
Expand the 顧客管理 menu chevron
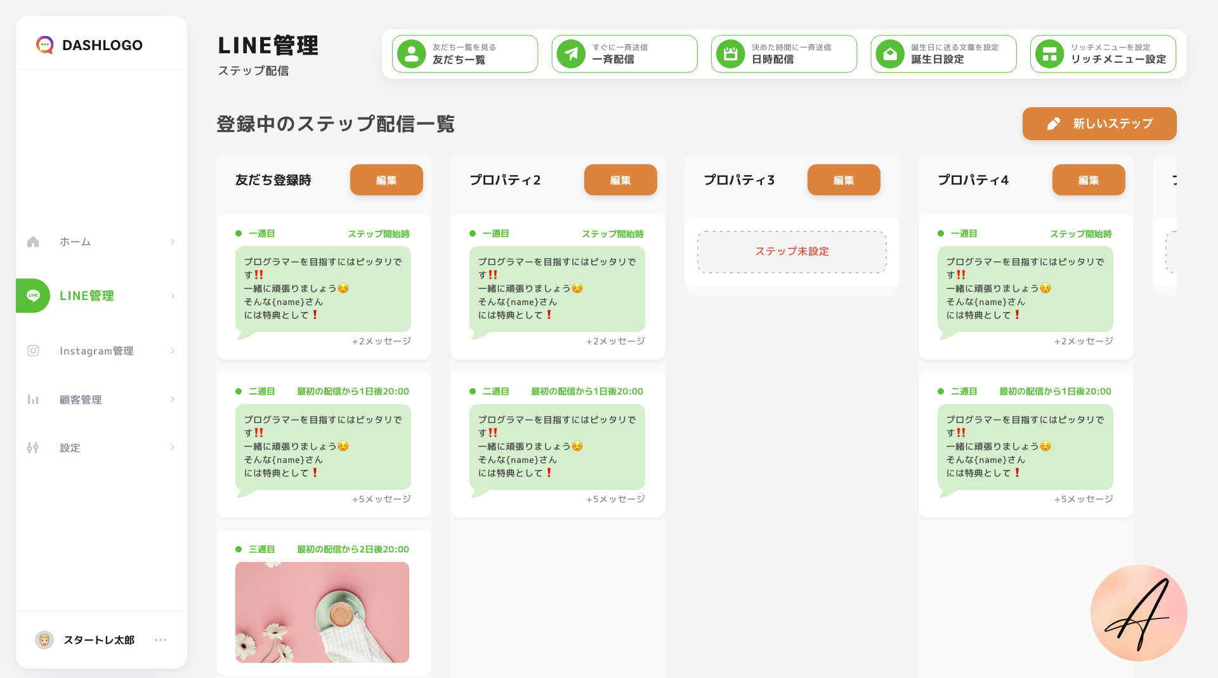[x=173, y=400]
